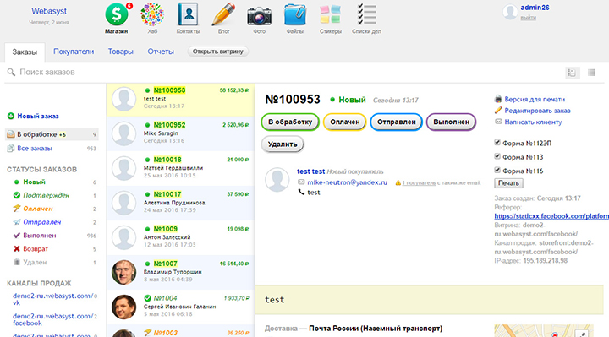Click the expand map icon

click(x=581, y=334)
